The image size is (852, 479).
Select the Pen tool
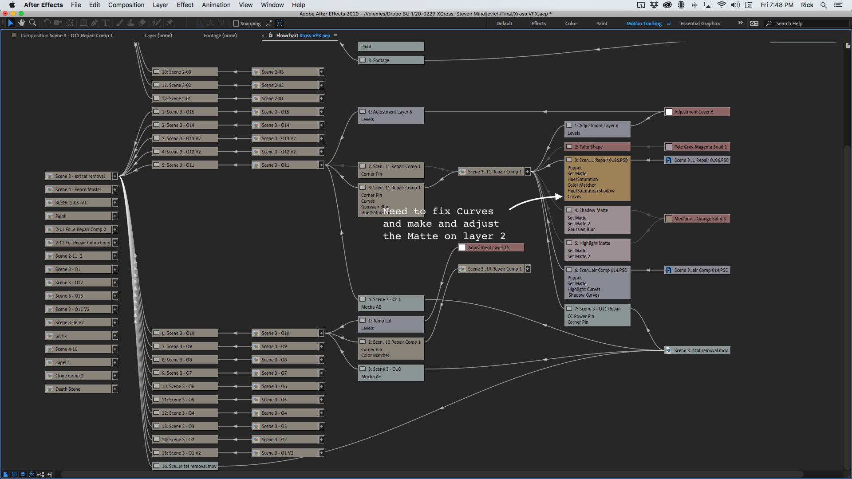coord(95,23)
